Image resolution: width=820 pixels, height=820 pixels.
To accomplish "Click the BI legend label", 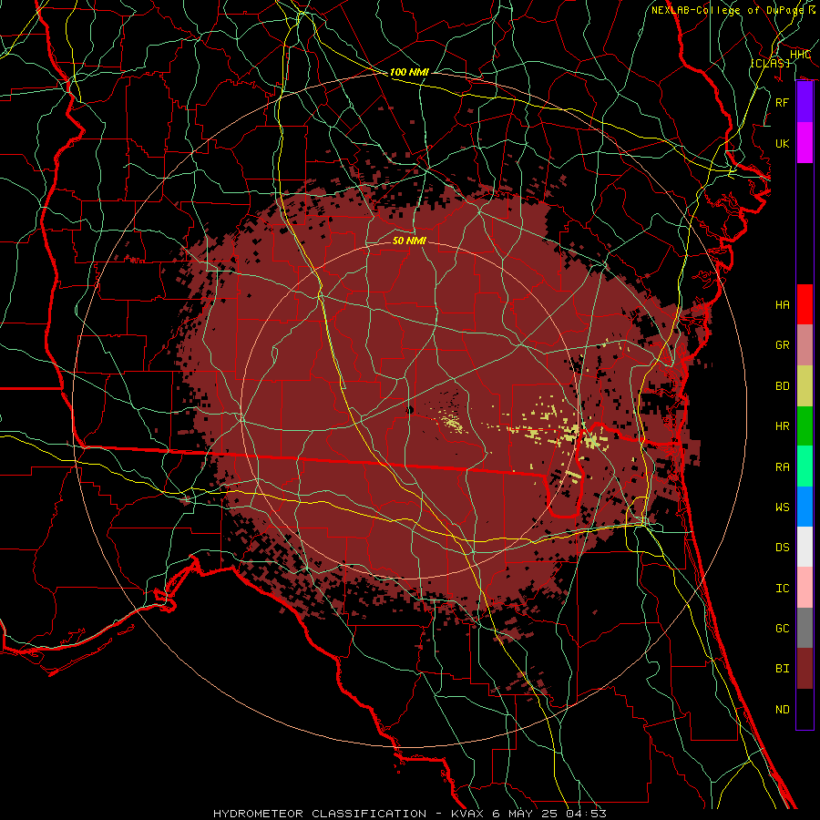I will coord(782,669).
